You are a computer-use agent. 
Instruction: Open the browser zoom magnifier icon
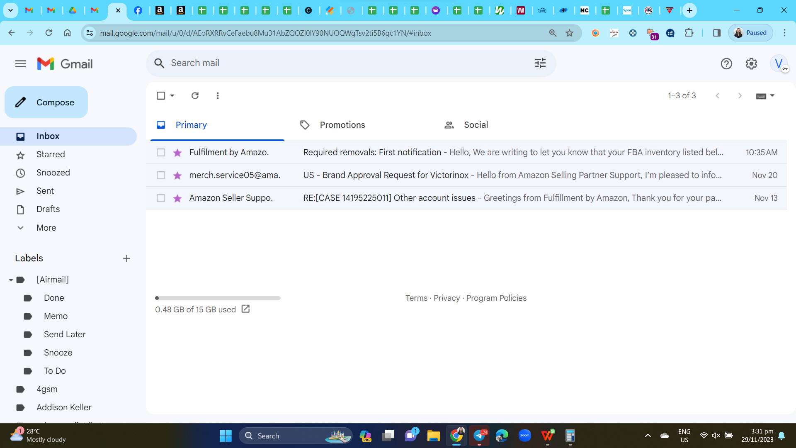pos(553,33)
